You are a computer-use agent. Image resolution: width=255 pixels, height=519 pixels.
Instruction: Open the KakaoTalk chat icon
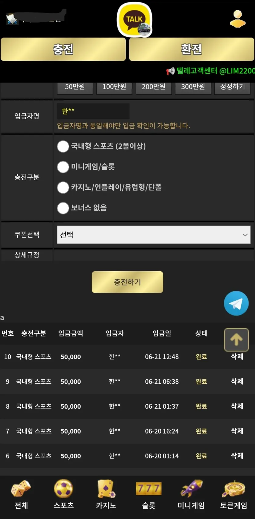(134, 20)
